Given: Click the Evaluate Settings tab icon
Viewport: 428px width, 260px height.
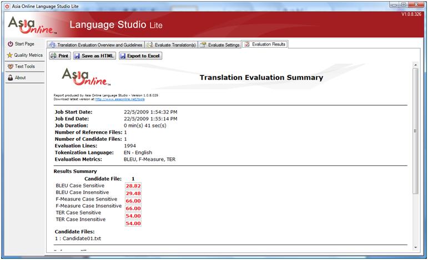Looking at the screenshot, I should coord(203,45).
